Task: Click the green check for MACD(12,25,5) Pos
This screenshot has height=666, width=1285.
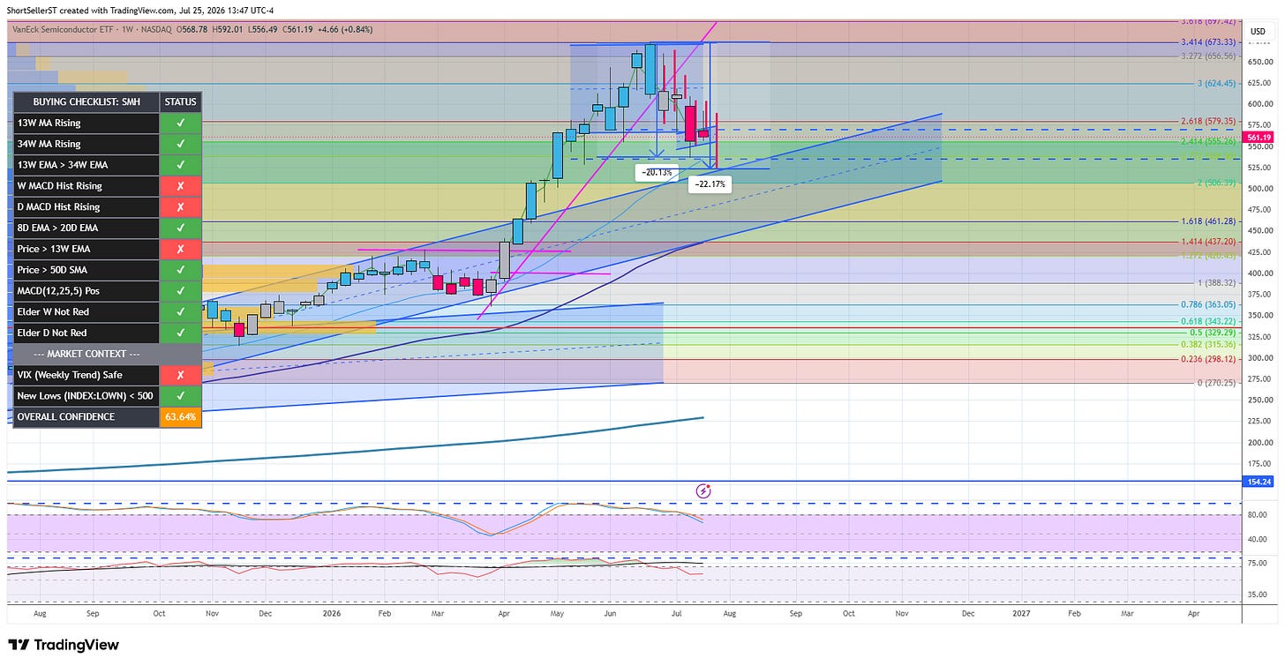Action: click(181, 291)
